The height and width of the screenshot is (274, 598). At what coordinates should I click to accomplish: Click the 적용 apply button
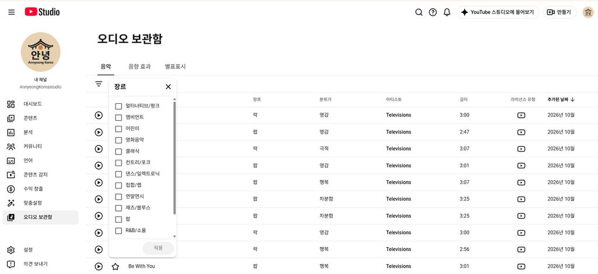(158, 248)
